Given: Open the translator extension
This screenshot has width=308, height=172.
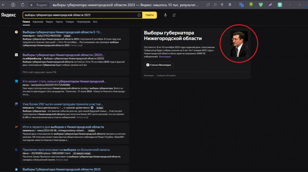Looking at the screenshot, I should coord(241,5).
